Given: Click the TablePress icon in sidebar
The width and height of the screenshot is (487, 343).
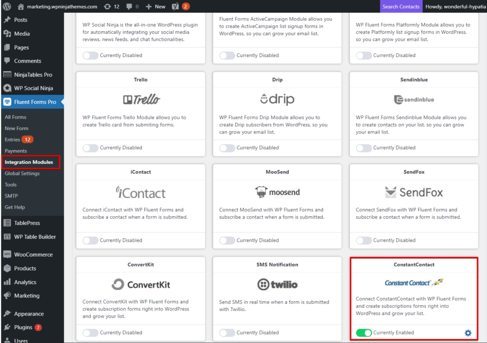Looking at the screenshot, I should [7, 223].
